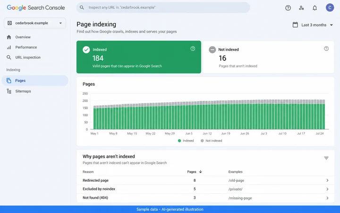The width and height of the screenshot is (340, 213).
Task: Click the calendar icon beside Last 3 months
Action: coord(295,25)
